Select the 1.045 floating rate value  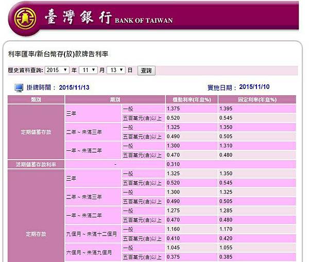coord(173,248)
